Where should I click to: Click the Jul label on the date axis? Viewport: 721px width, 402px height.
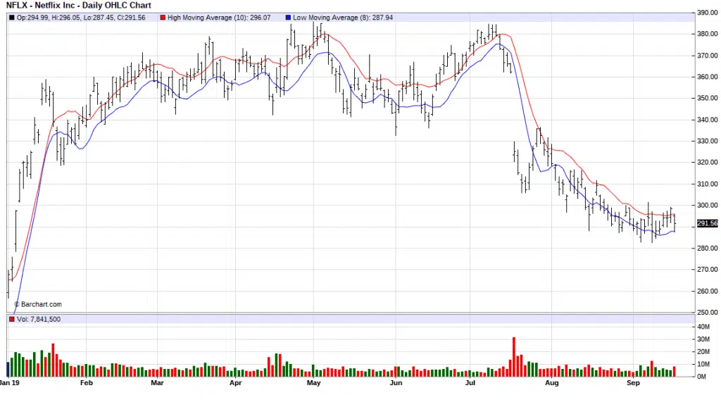tap(471, 384)
